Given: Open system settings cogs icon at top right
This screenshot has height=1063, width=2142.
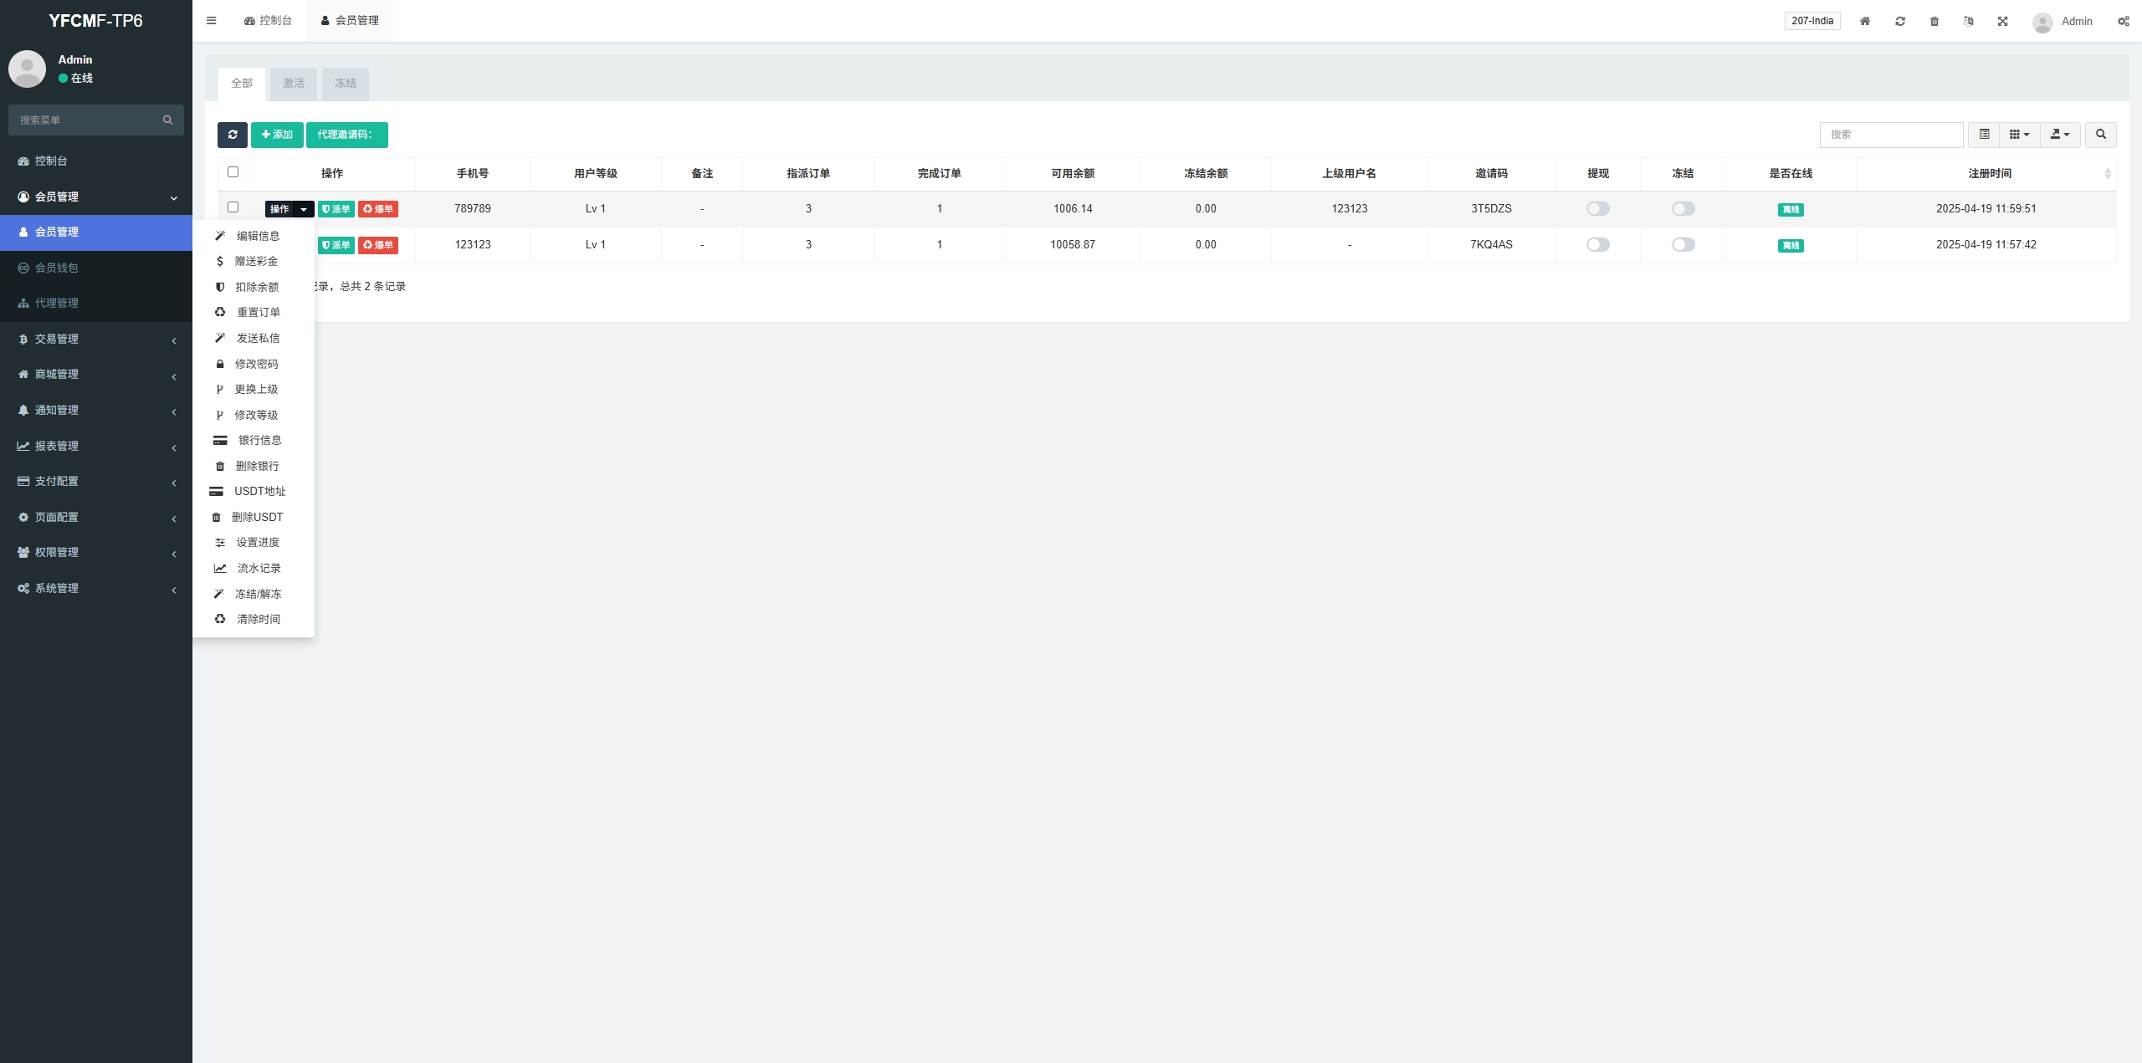Looking at the screenshot, I should click(x=2124, y=21).
